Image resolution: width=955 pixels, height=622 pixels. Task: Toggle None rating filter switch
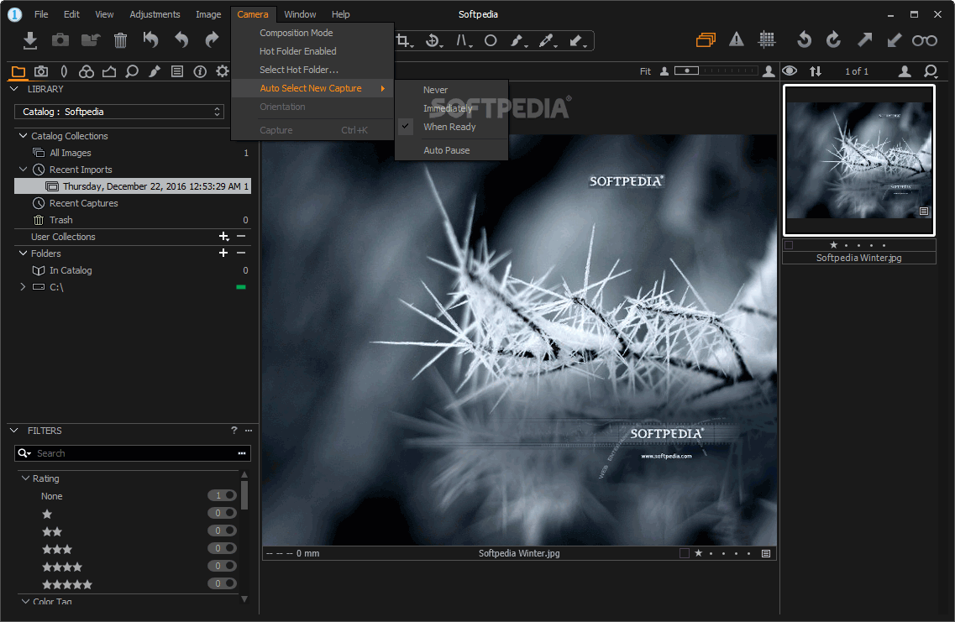click(x=223, y=495)
